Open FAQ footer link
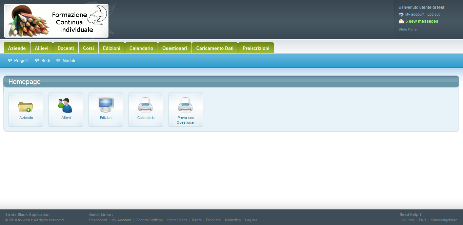Screen dimensions: 463x225 [x=422, y=220]
